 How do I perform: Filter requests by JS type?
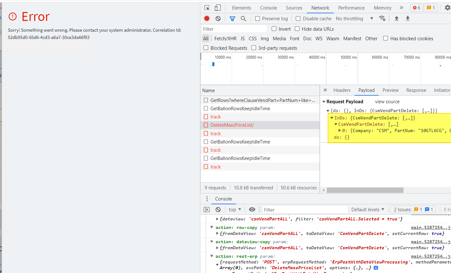click(x=242, y=39)
